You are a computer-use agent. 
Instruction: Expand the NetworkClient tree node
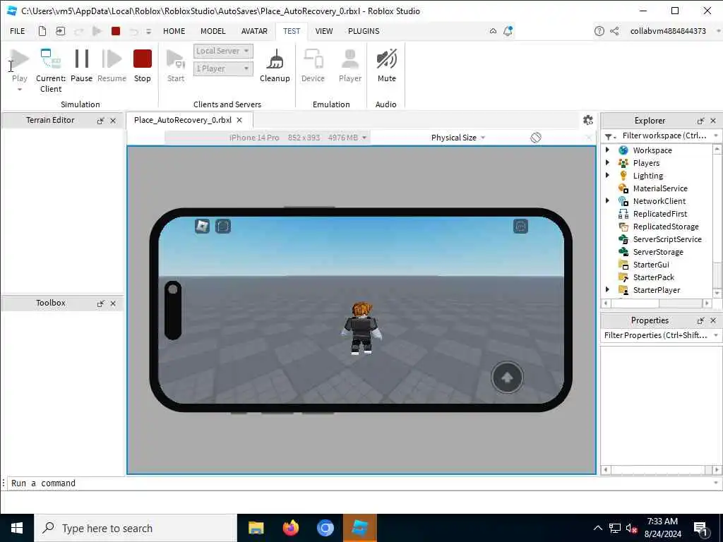click(x=607, y=200)
